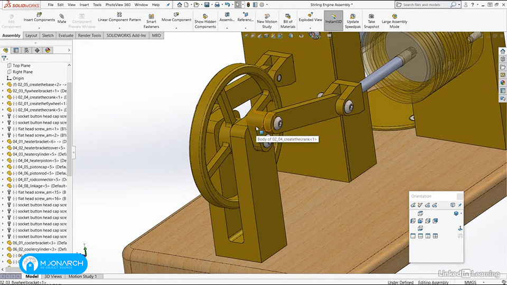
Task: Click Update Speedpak
Action: pyautogui.click(x=352, y=21)
